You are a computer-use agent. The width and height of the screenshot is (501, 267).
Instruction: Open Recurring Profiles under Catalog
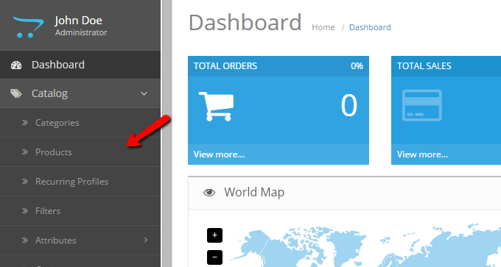(80, 182)
